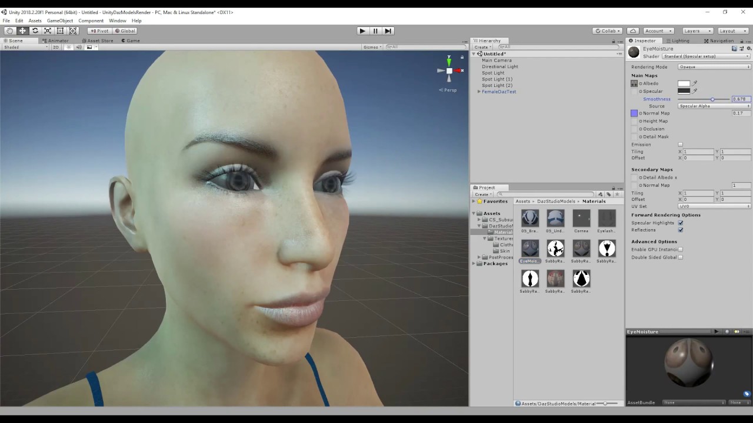The width and height of the screenshot is (753, 423).
Task: Open the material settings gear icon
Action: (748, 49)
